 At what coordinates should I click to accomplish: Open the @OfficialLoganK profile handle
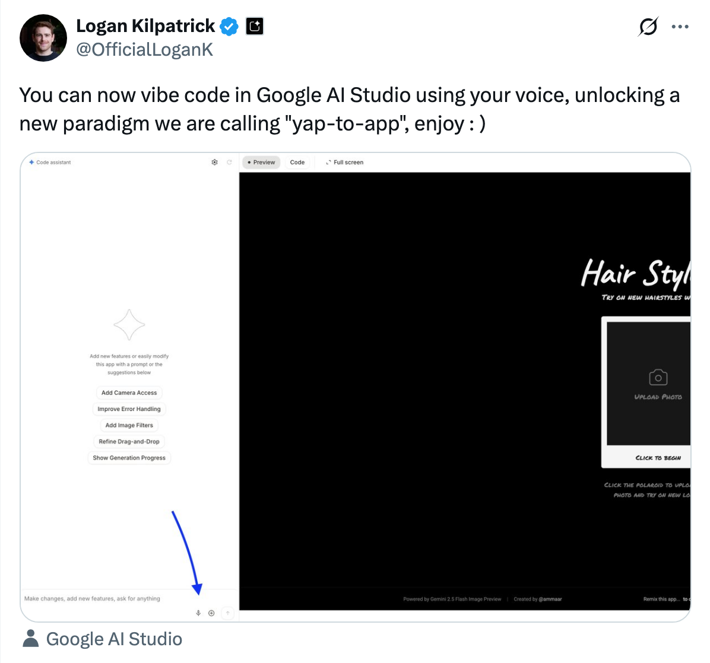[144, 50]
